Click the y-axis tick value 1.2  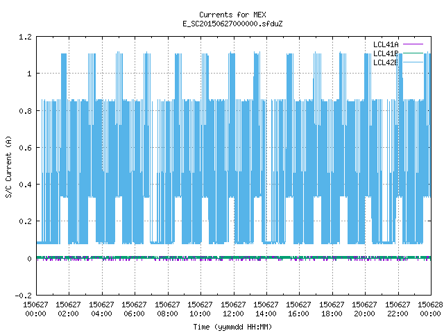pos(25,37)
